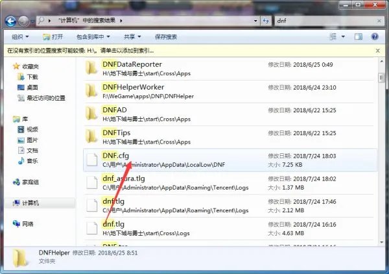Click the path dropdown arrow after 搜索结果
This screenshot has height=274, width=389.
121,21
